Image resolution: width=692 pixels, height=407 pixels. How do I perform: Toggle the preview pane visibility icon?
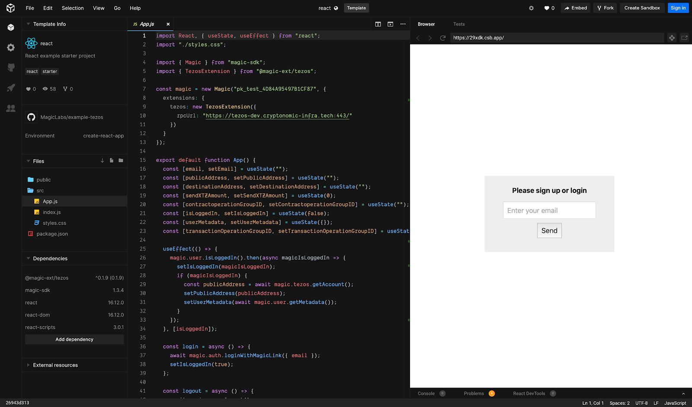click(x=390, y=24)
